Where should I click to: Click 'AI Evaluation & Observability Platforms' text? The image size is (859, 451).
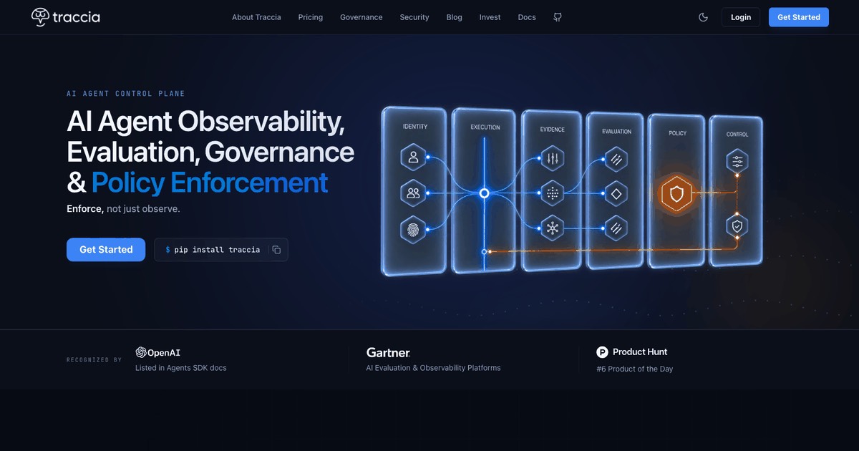pos(433,368)
